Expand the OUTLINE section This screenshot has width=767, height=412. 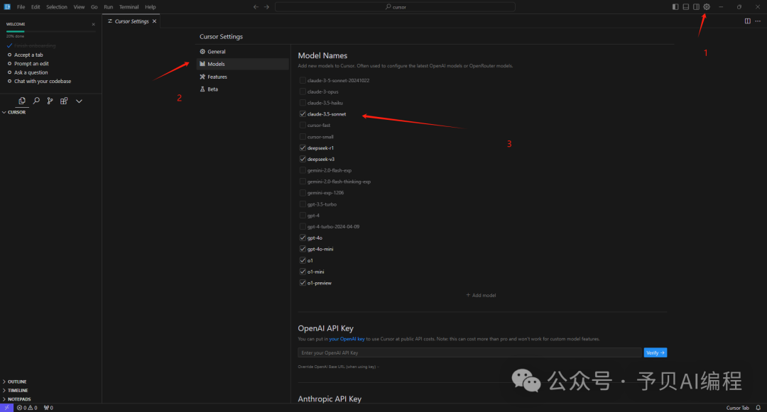(x=18, y=382)
